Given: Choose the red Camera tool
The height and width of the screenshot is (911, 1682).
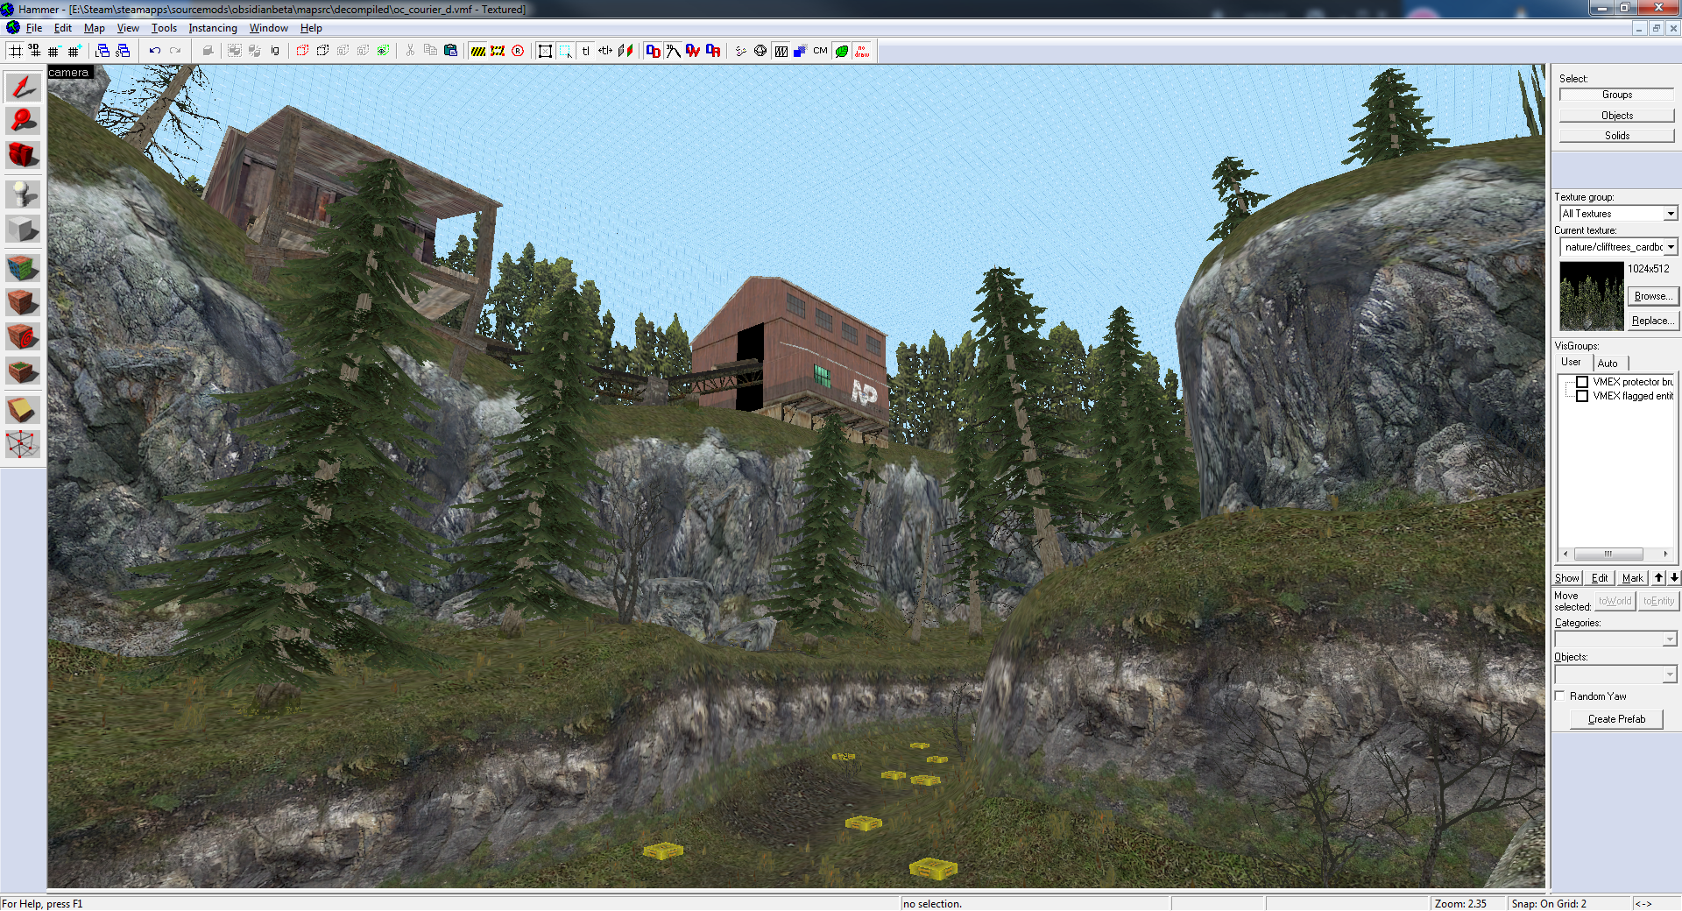Looking at the screenshot, I should (x=23, y=155).
